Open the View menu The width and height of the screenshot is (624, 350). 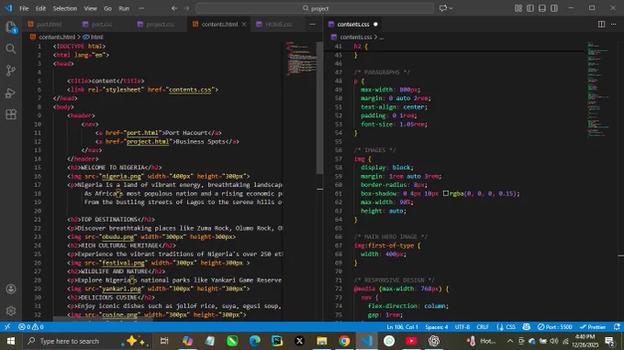pyautogui.click(x=90, y=8)
